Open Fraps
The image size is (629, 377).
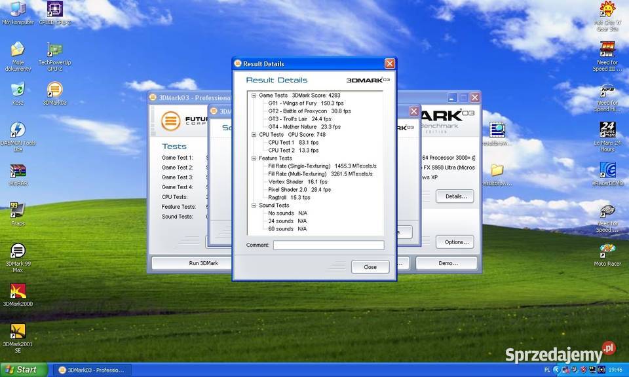(18, 209)
